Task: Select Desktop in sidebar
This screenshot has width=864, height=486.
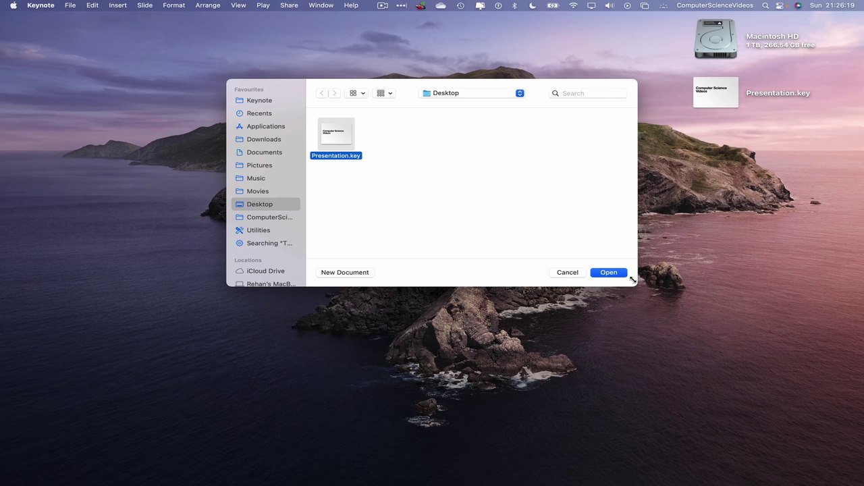Action: [265, 205]
